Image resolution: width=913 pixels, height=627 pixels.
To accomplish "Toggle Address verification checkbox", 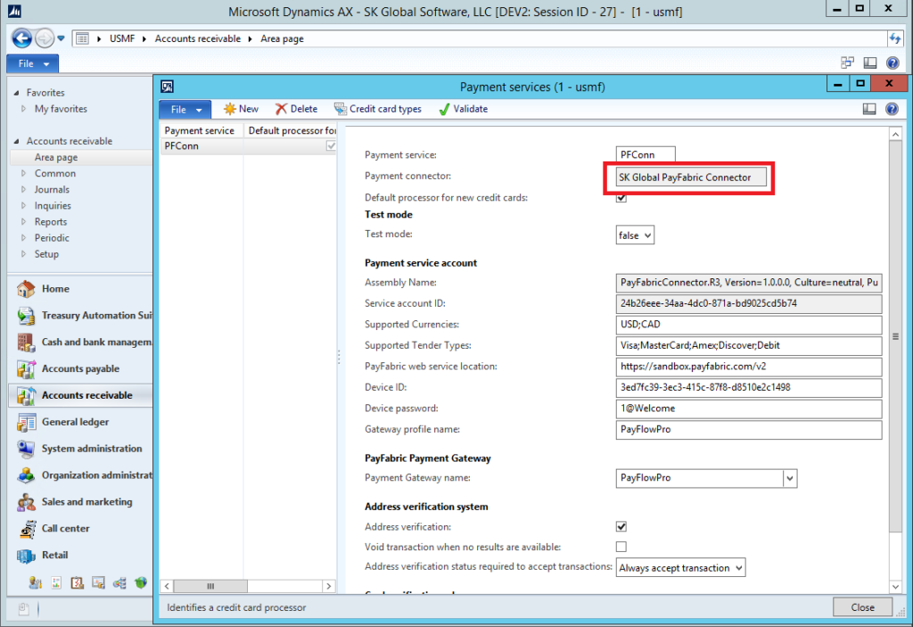I will [621, 527].
